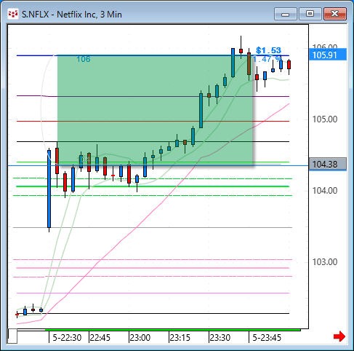This screenshot has height=351, width=354.
Task: Maximize the S.NFLX chart window
Action: 310,14
